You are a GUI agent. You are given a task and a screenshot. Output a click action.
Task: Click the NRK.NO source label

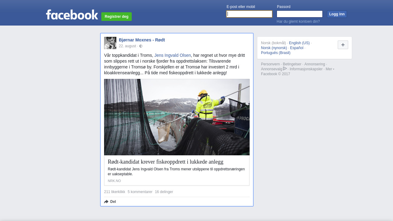114,181
